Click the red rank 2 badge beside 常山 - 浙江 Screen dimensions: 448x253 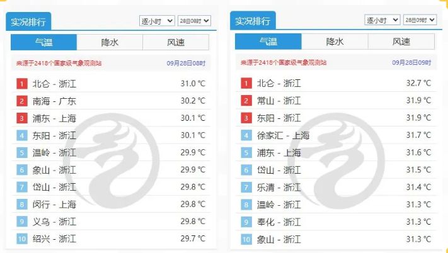click(x=246, y=101)
